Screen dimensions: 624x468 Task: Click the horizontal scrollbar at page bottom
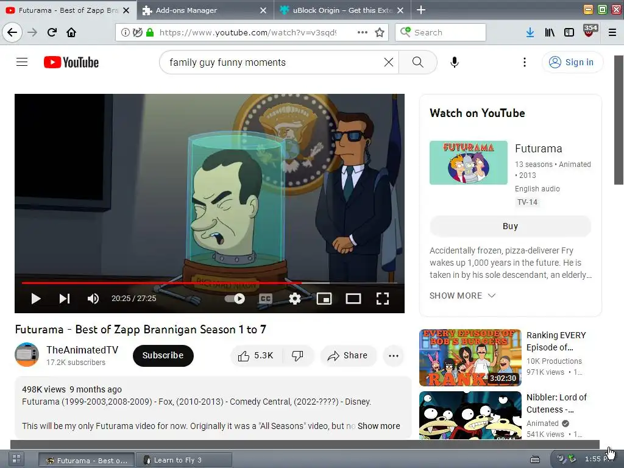tap(305, 444)
